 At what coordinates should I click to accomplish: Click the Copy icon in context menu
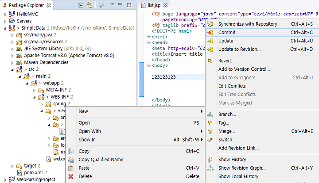[70, 151]
